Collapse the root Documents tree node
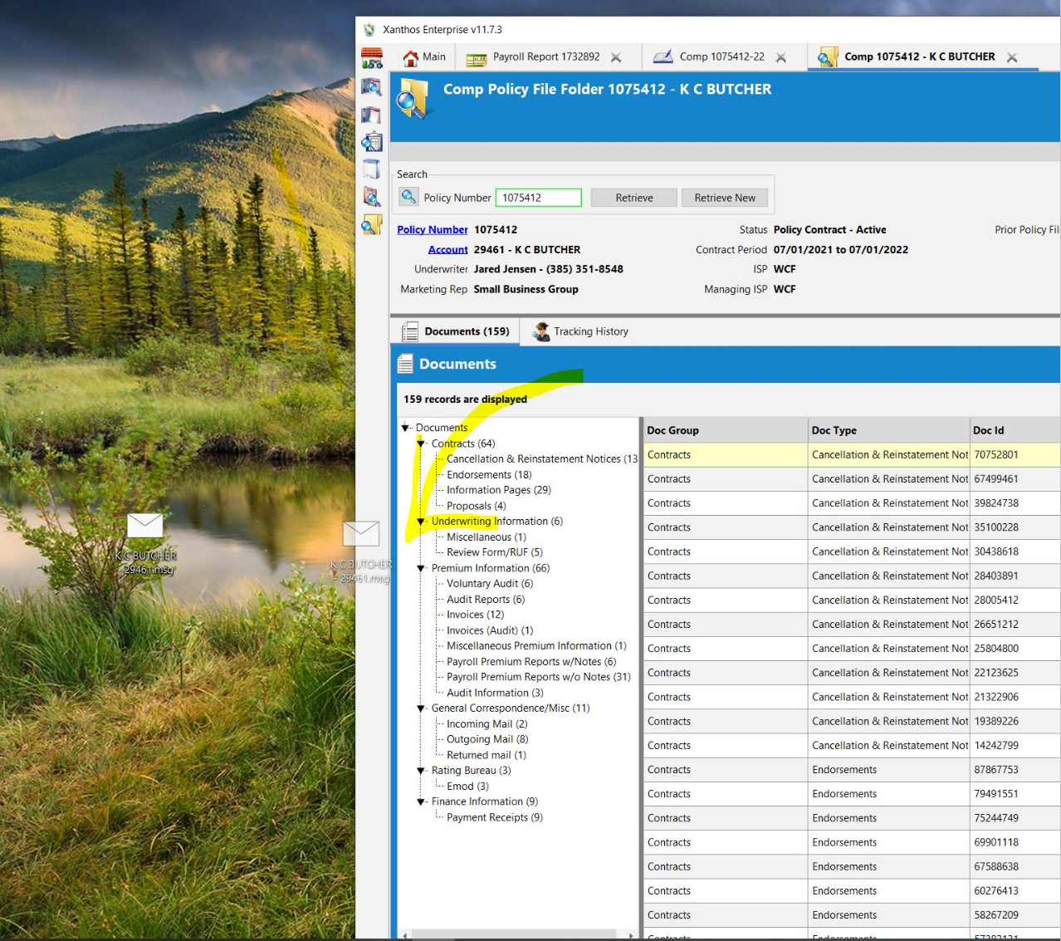This screenshot has width=1061, height=941. click(x=405, y=428)
